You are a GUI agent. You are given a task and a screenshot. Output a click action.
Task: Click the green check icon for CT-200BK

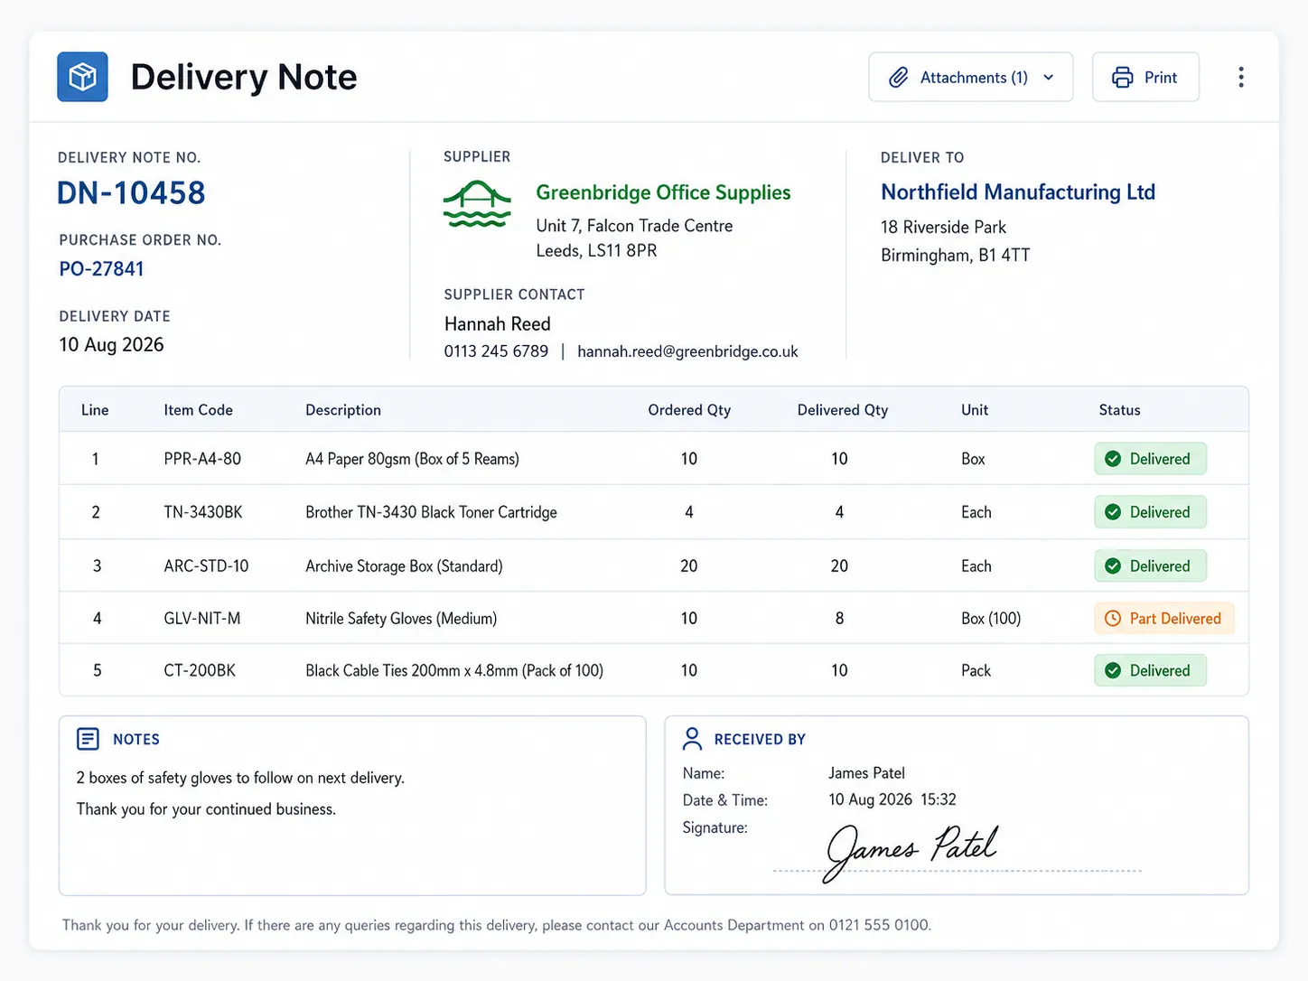click(1113, 670)
